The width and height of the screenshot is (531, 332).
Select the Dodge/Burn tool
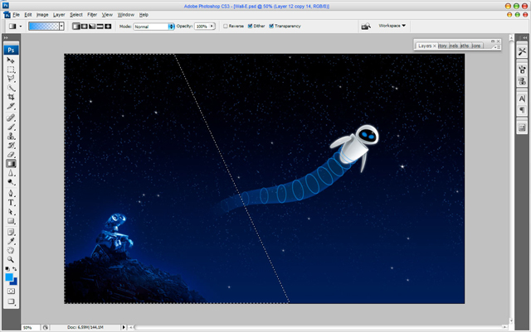coord(11,182)
